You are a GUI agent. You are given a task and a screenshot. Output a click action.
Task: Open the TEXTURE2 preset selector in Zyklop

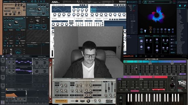[157, 2]
